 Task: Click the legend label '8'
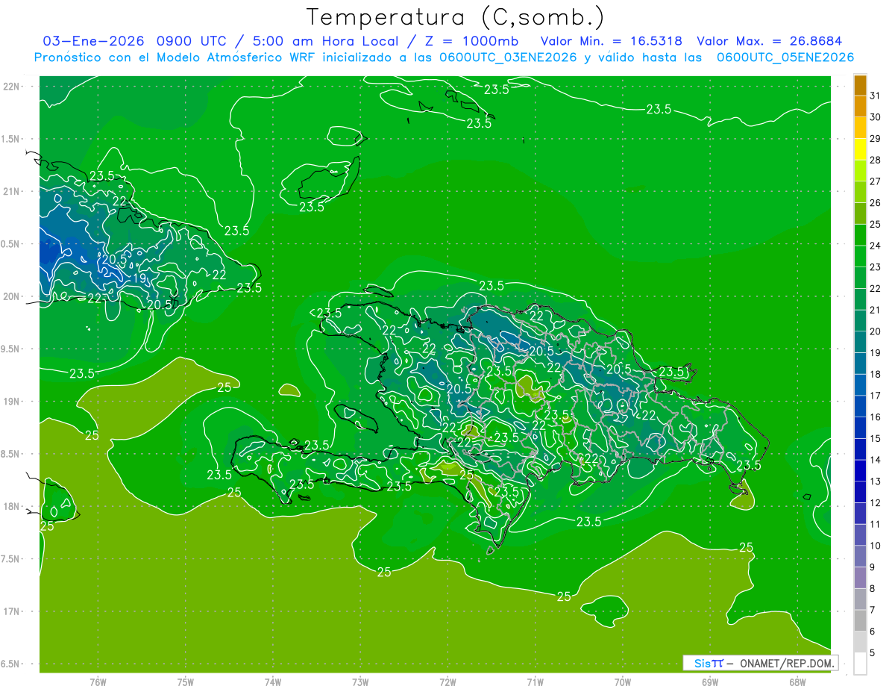click(872, 589)
